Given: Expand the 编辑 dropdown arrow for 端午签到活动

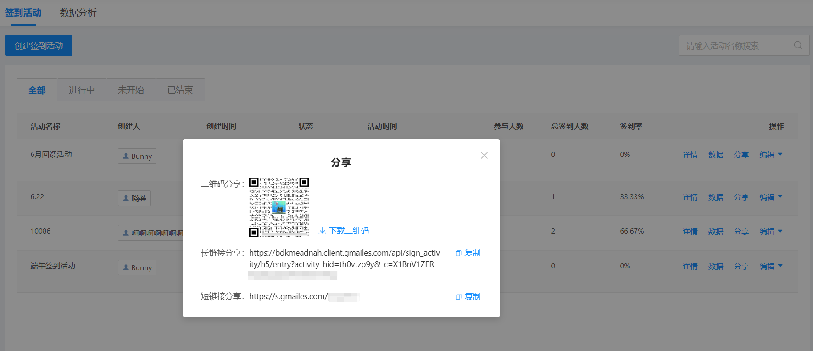Looking at the screenshot, I should (780, 266).
